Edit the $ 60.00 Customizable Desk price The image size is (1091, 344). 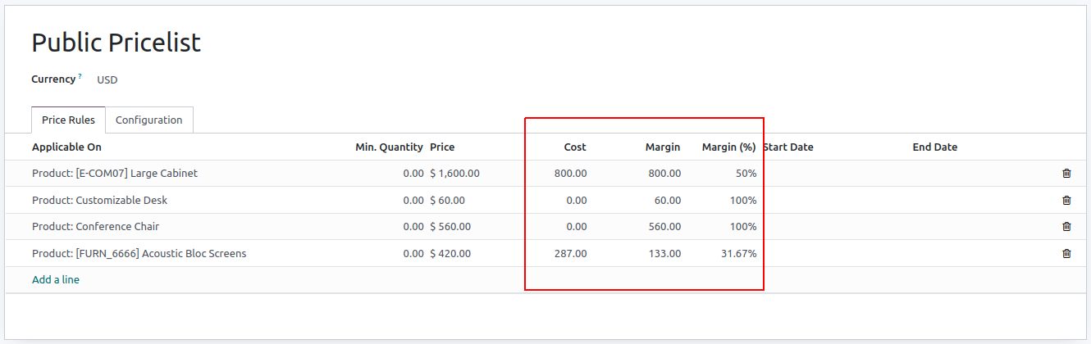tap(447, 201)
